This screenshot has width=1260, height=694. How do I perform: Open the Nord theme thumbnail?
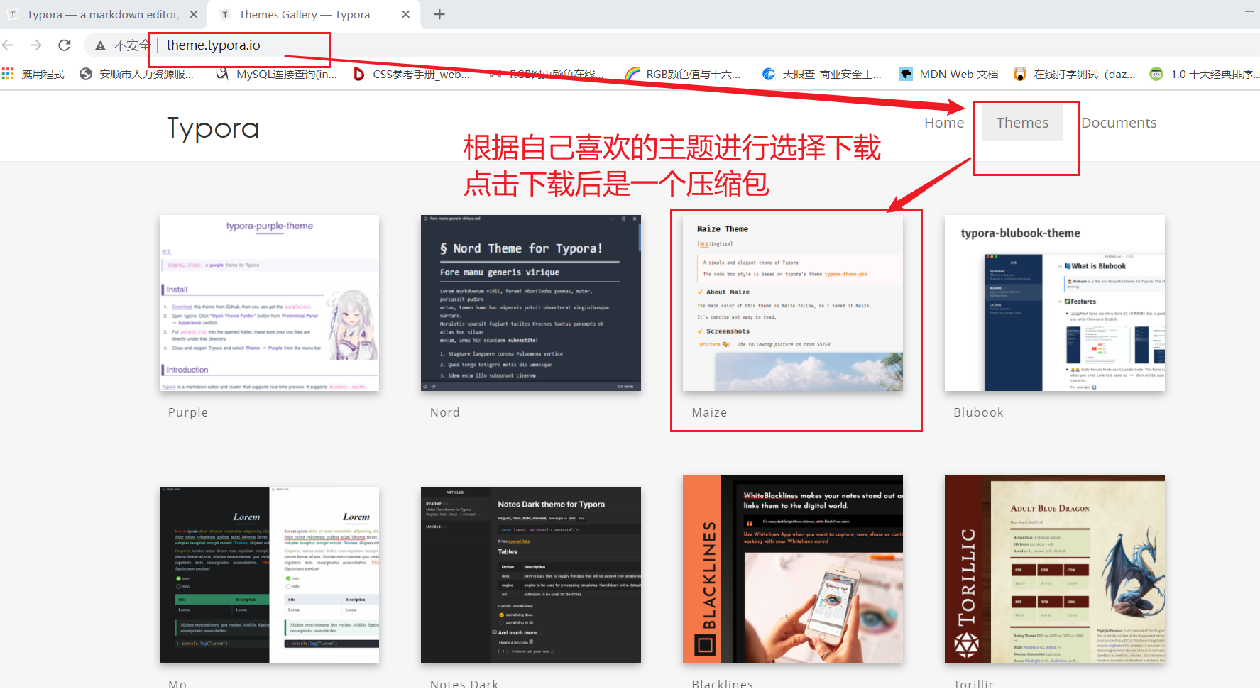pos(531,303)
